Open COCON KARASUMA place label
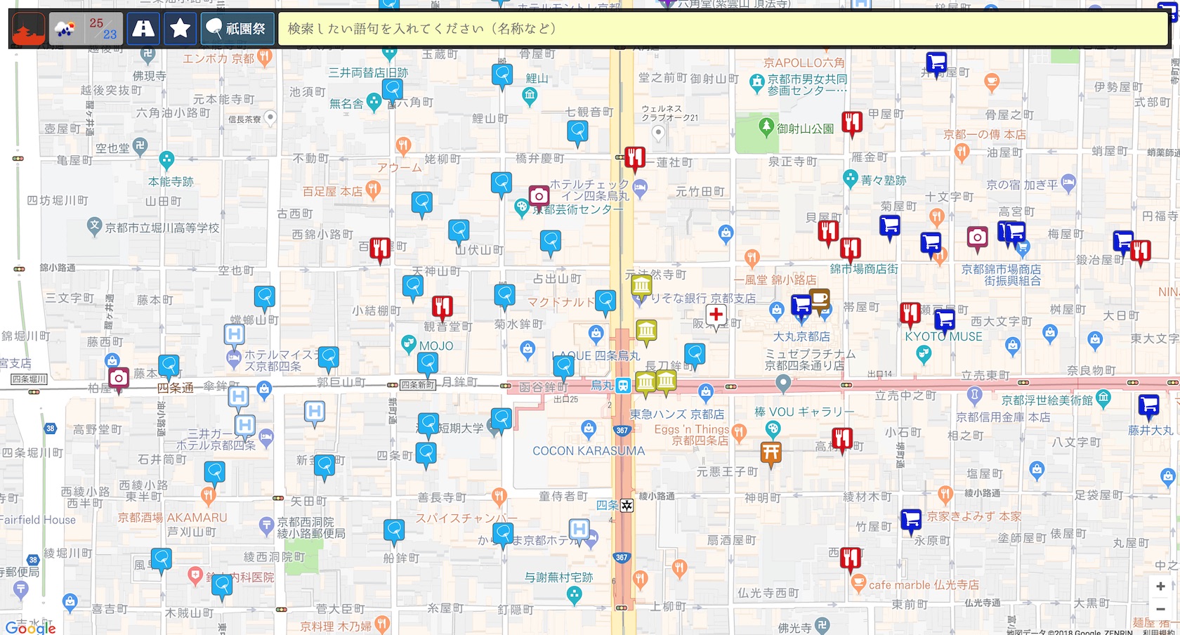The height and width of the screenshot is (635, 1180). click(589, 451)
